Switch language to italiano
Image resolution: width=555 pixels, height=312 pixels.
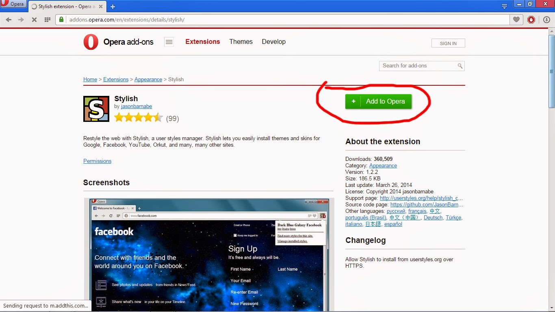click(x=353, y=224)
